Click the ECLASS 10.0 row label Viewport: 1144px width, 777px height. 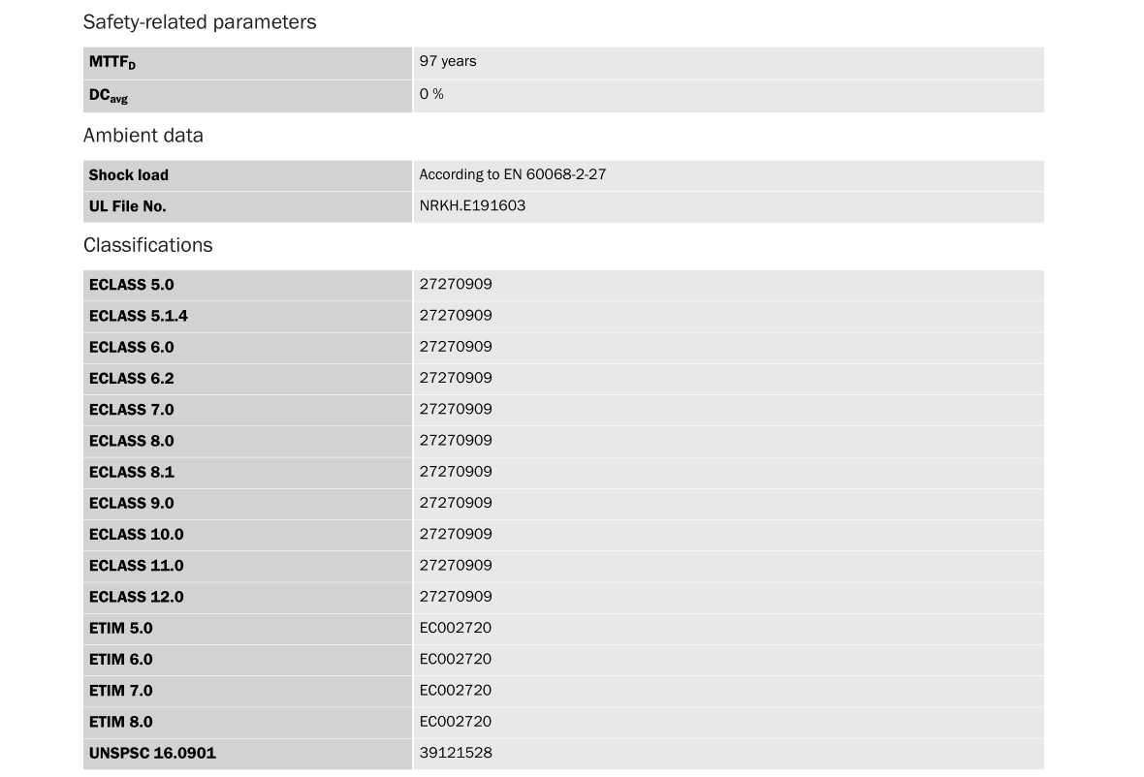pyautogui.click(x=136, y=534)
